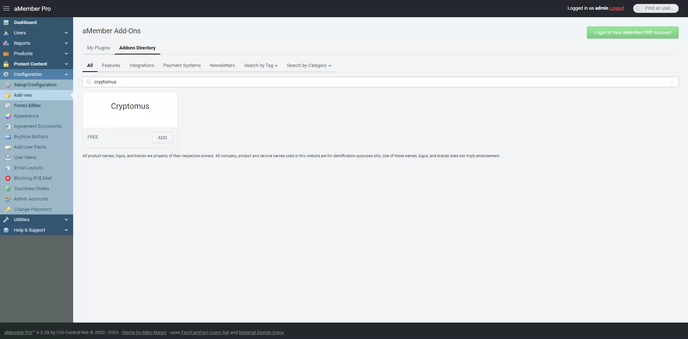Click the Logout link

point(616,8)
